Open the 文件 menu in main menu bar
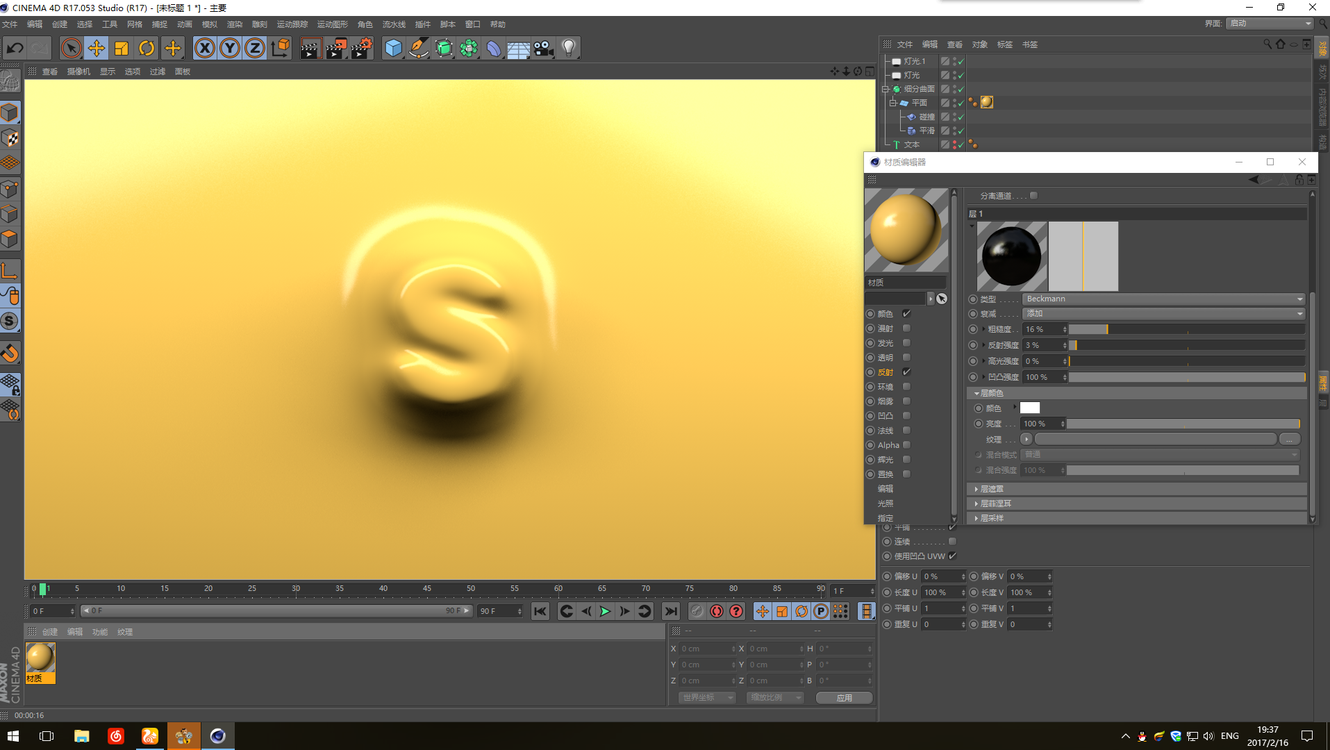The height and width of the screenshot is (750, 1330). pos(10,24)
